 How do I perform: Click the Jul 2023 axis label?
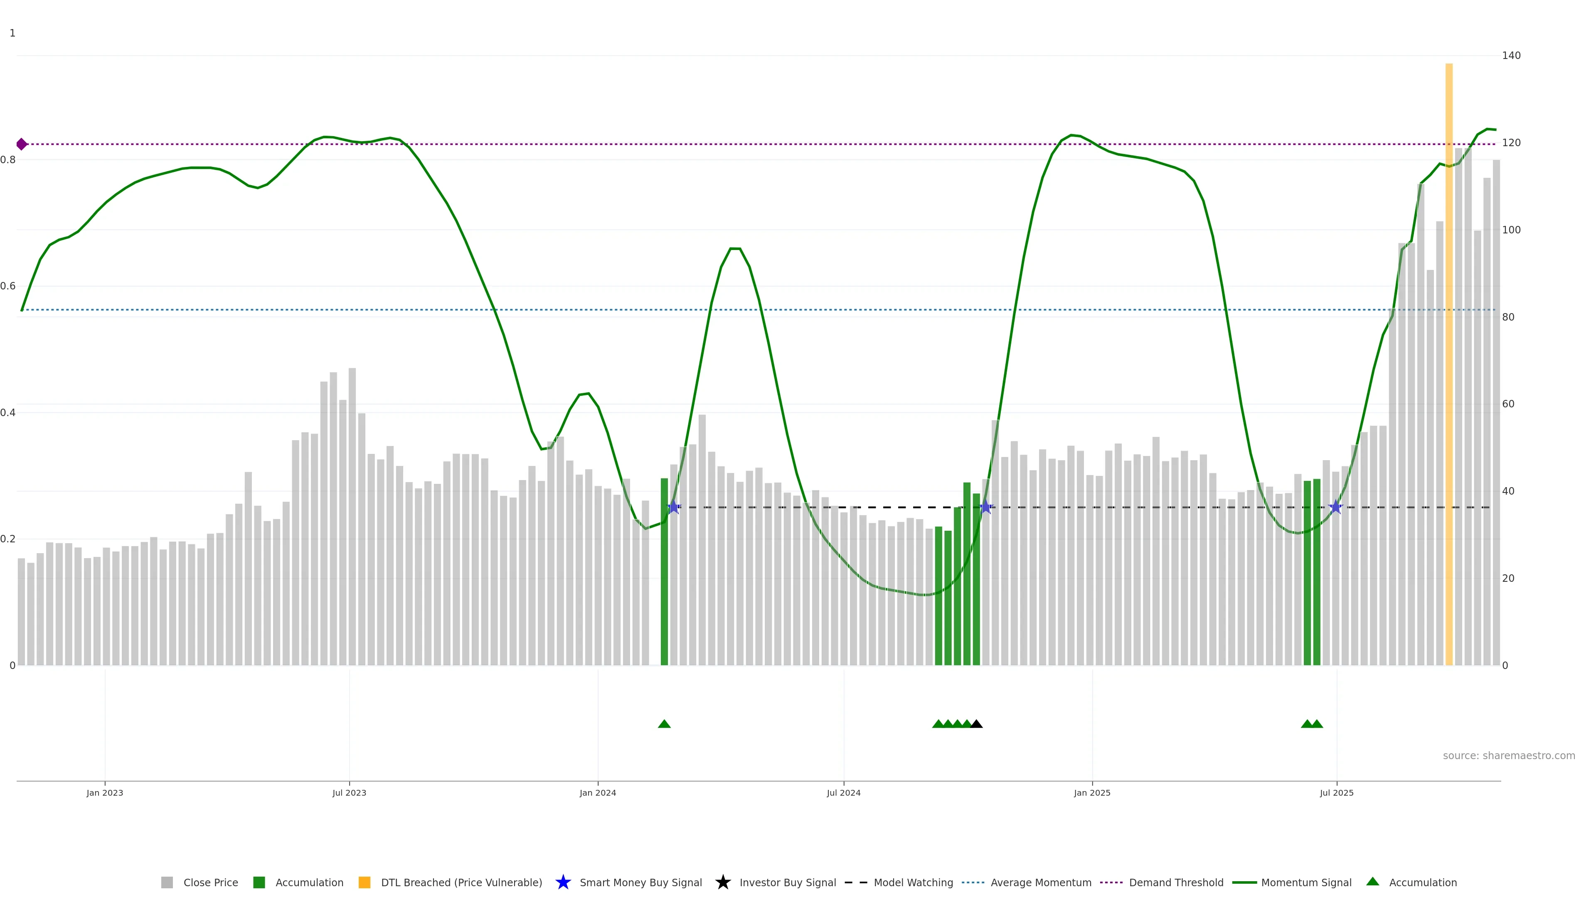point(349,792)
